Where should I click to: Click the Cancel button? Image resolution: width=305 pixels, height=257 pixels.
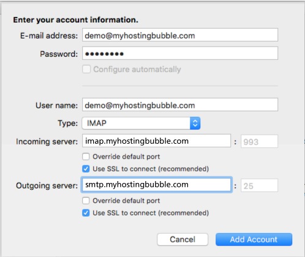pos(183,239)
